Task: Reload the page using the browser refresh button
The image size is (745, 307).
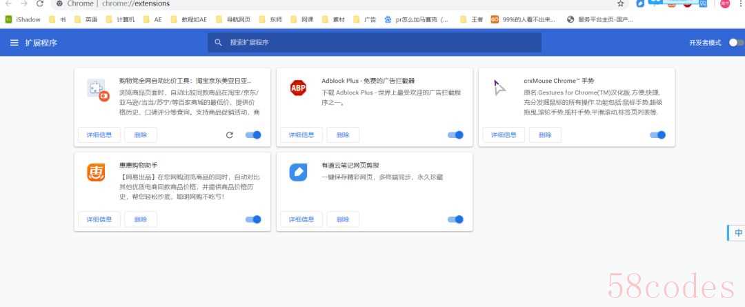Action: pyautogui.click(x=40, y=4)
